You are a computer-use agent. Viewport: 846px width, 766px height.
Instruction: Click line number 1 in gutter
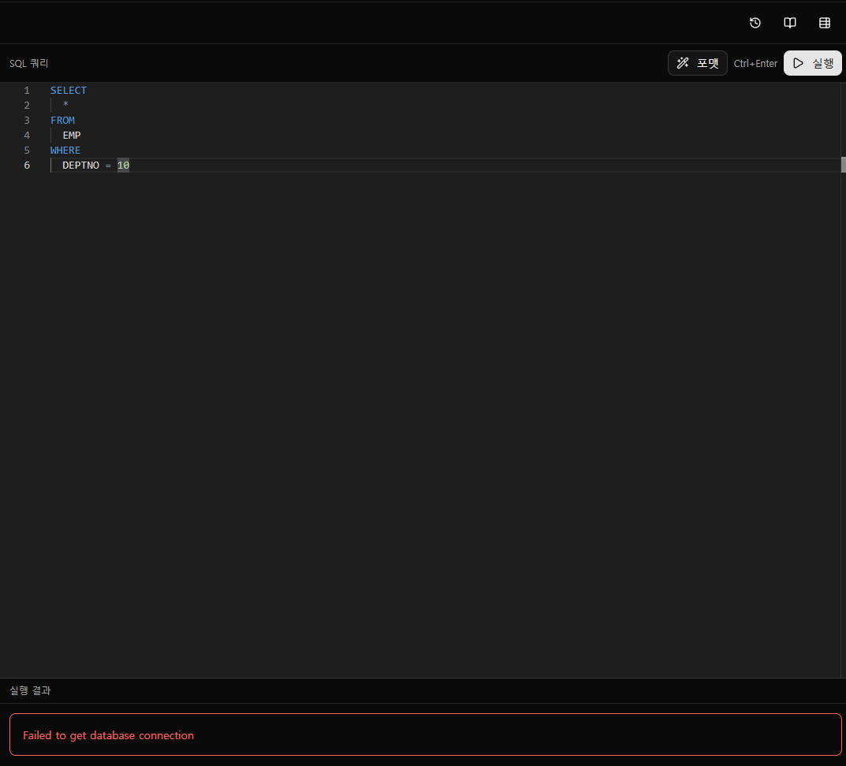pyautogui.click(x=27, y=90)
